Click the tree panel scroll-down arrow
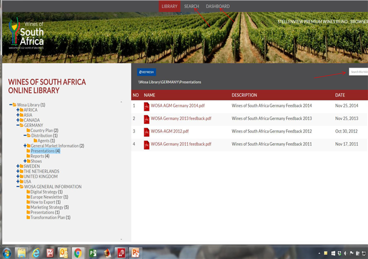 121,239
